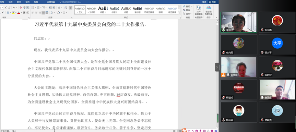Open Youdao translation button in ribbon
The height and width of the screenshot is (132, 296).
(x=198, y=10)
